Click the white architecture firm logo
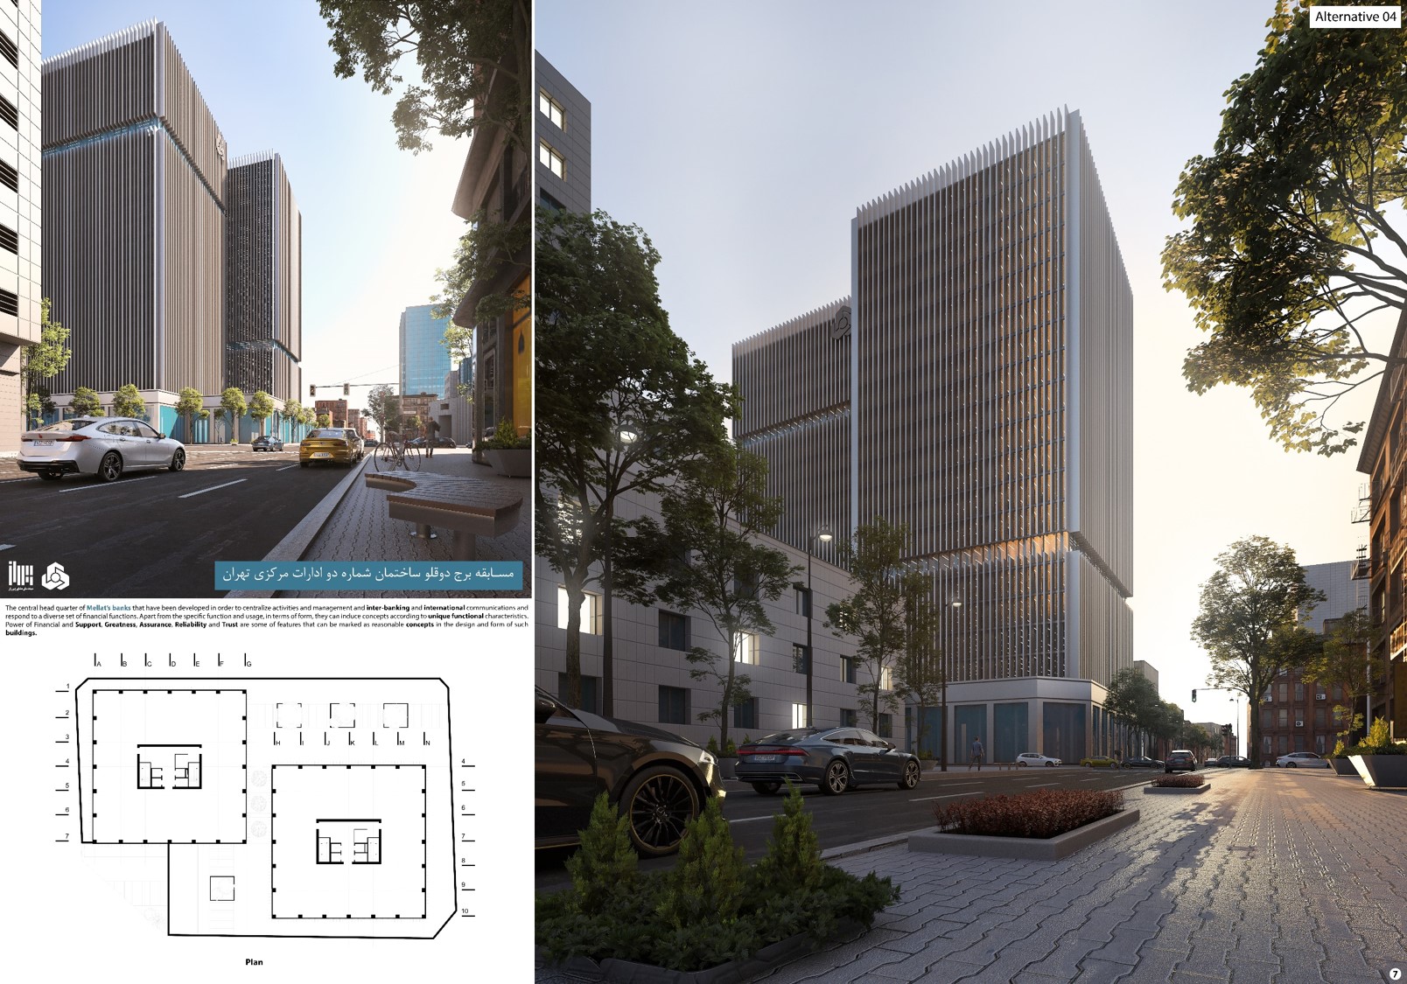This screenshot has height=984, width=1407. (20, 575)
